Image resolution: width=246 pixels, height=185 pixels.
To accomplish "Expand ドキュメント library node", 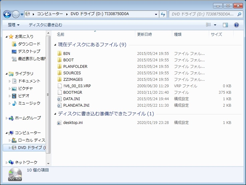I will coord(10,81).
